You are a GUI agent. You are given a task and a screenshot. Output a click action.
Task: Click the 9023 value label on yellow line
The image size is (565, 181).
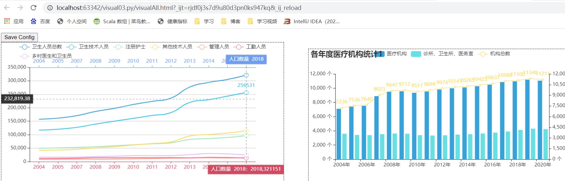tap(379, 89)
